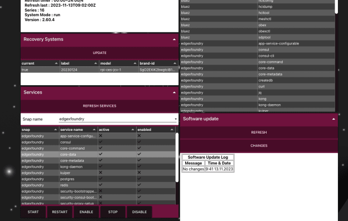Click the curl app row

coord(258,87)
